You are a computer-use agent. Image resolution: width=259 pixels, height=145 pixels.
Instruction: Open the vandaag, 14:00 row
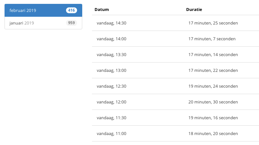click(175, 39)
